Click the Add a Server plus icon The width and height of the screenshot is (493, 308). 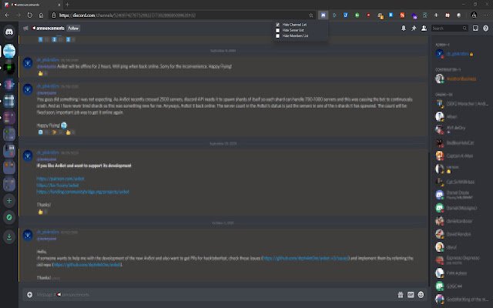click(x=9, y=200)
